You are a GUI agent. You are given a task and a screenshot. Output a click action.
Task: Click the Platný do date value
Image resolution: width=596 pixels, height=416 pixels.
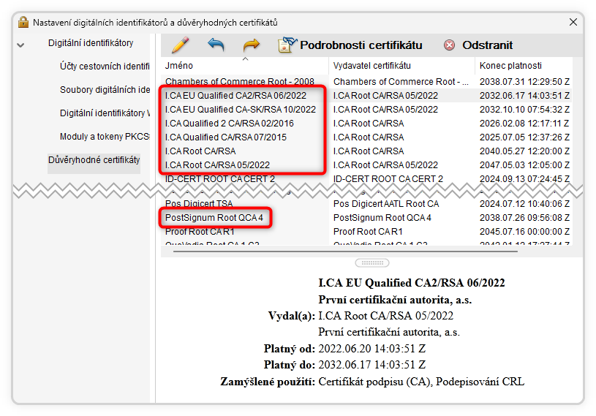point(371,365)
